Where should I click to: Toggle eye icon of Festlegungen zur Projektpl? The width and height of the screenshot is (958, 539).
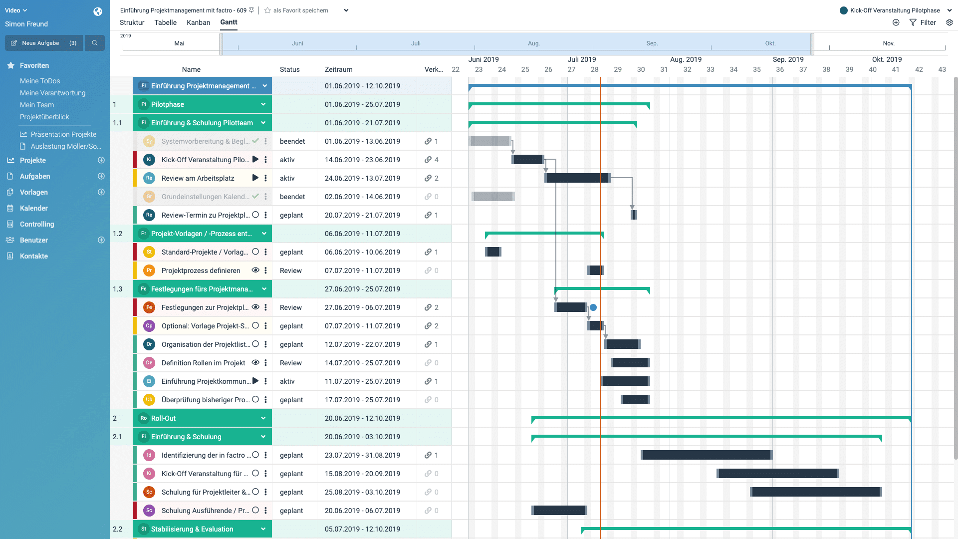coord(255,307)
